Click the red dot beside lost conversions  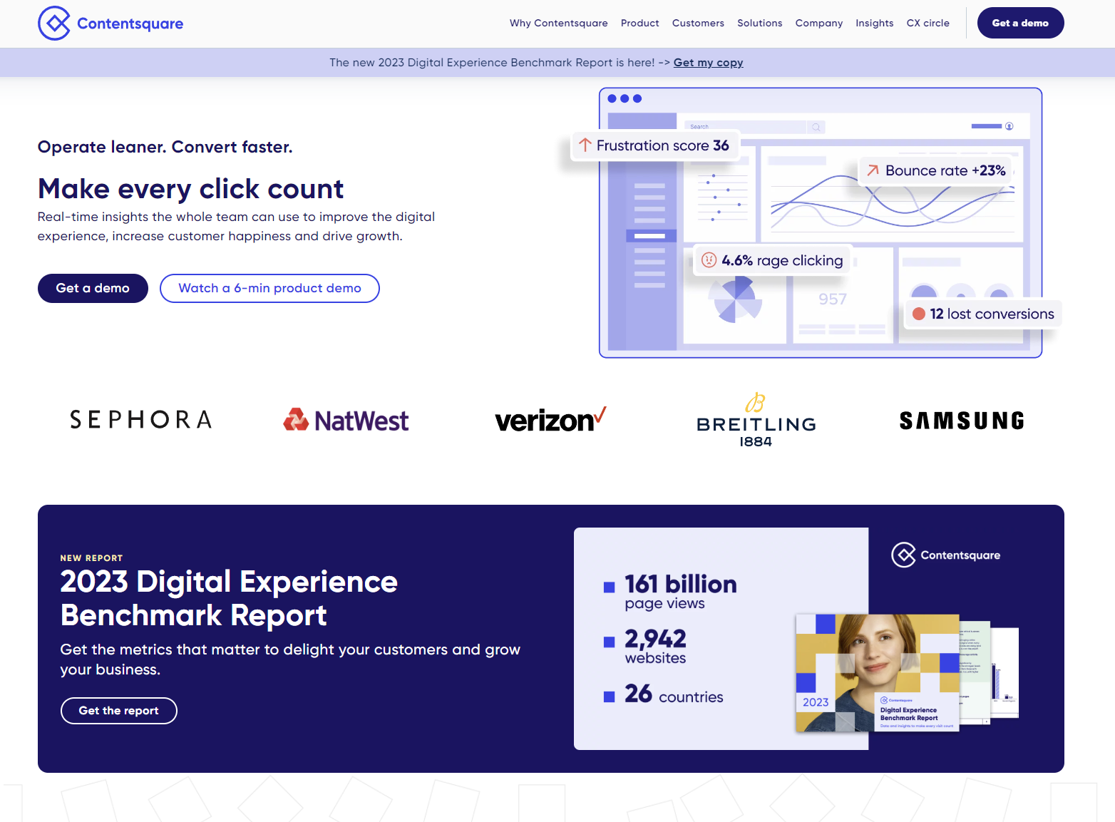[x=919, y=314]
